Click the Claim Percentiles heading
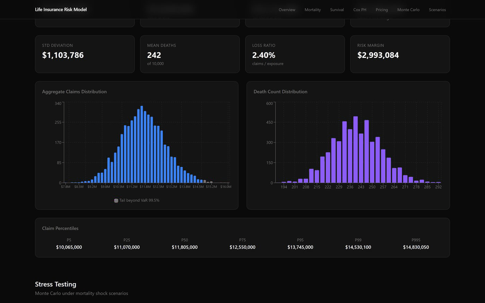 point(60,228)
